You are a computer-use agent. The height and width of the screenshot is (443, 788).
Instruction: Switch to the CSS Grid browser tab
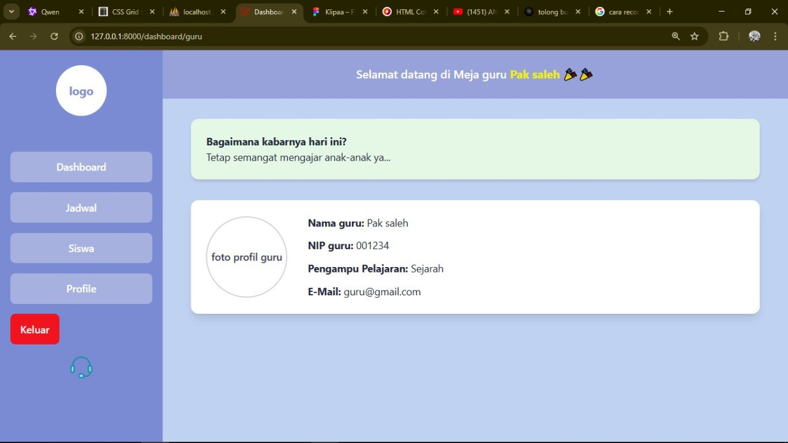click(x=123, y=12)
